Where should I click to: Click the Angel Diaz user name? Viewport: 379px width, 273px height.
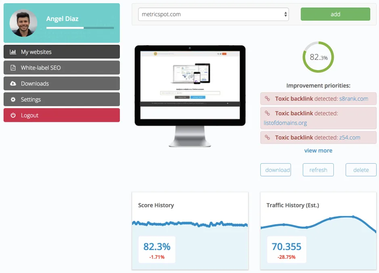coord(62,19)
